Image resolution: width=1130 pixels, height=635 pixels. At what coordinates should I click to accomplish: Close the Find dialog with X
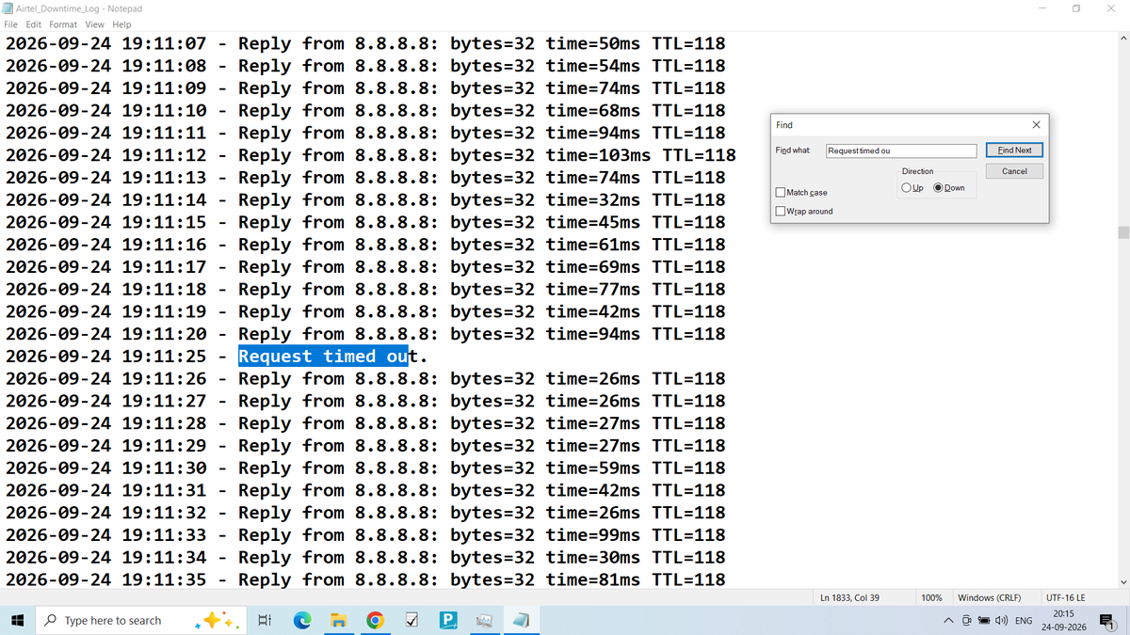tap(1036, 125)
